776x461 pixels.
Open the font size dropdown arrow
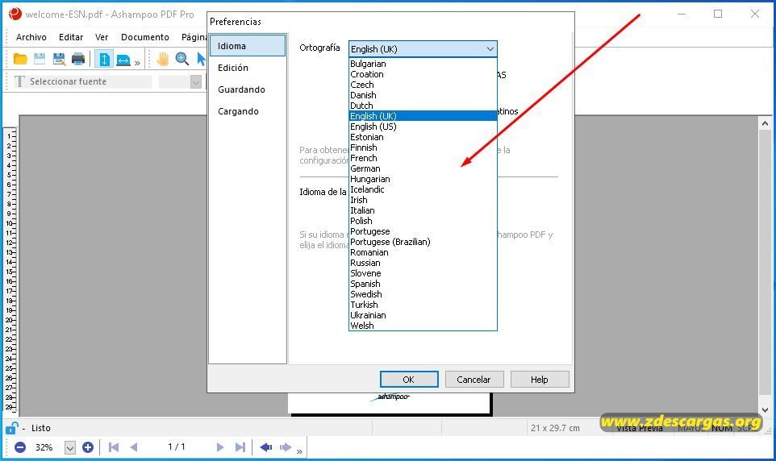pos(196,81)
